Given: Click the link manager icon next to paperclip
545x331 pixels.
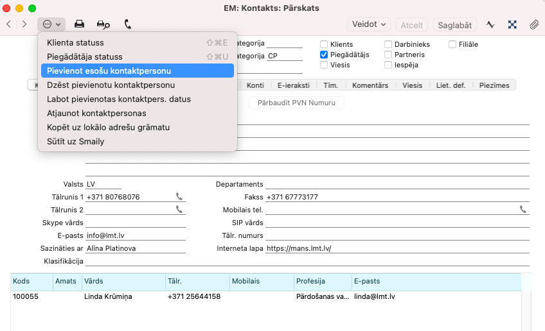Looking at the screenshot, I should click(512, 24).
